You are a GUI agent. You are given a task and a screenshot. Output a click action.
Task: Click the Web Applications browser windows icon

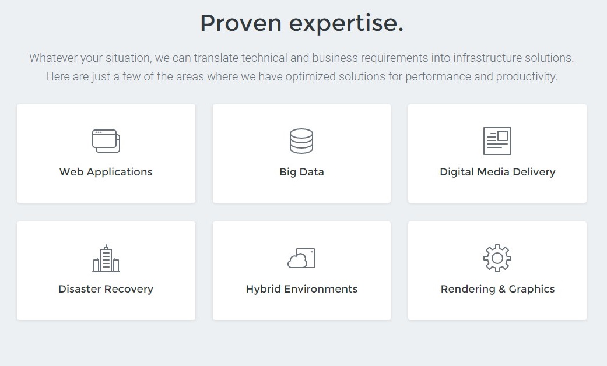click(x=106, y=141)
